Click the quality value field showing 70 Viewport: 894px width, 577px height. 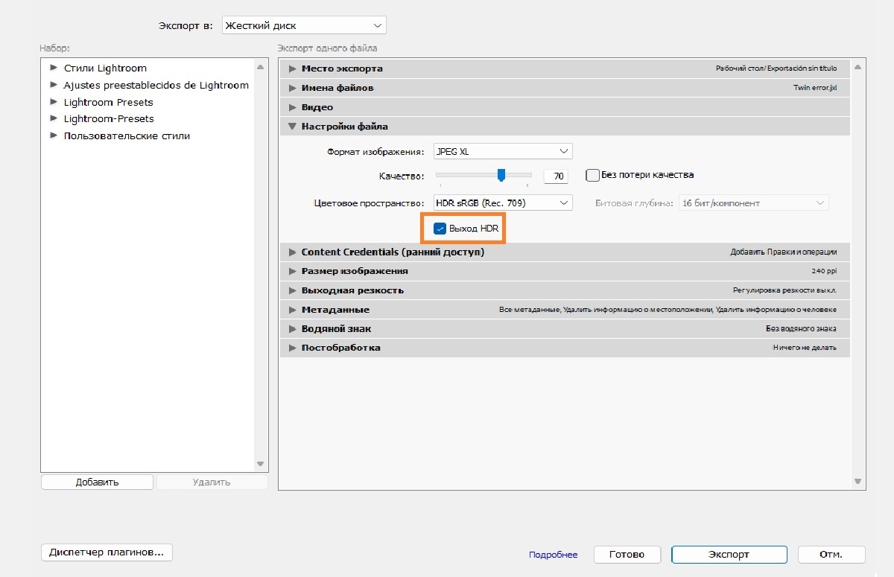pos(556,176)
